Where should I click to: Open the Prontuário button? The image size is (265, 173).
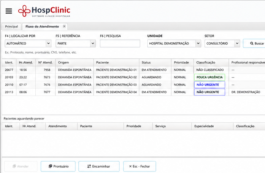click(58, 167)
